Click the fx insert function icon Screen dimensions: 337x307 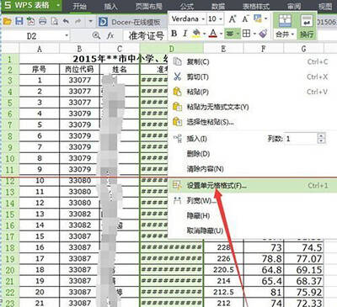point(110,35)
